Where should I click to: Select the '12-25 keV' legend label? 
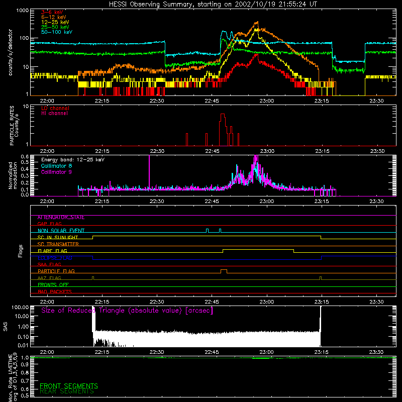click(x=55, y=22)
